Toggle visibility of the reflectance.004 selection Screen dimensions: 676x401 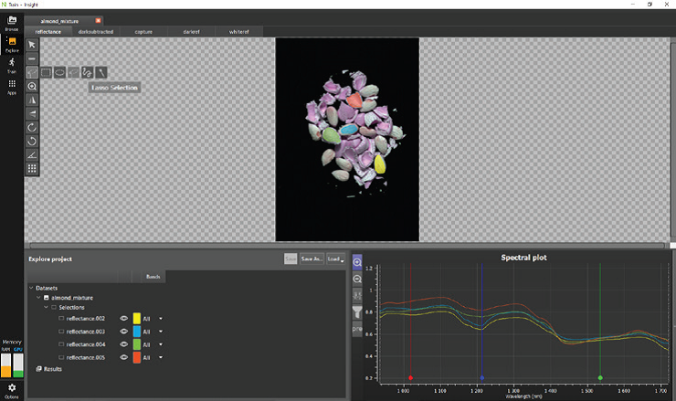click(x=124, y=344)
